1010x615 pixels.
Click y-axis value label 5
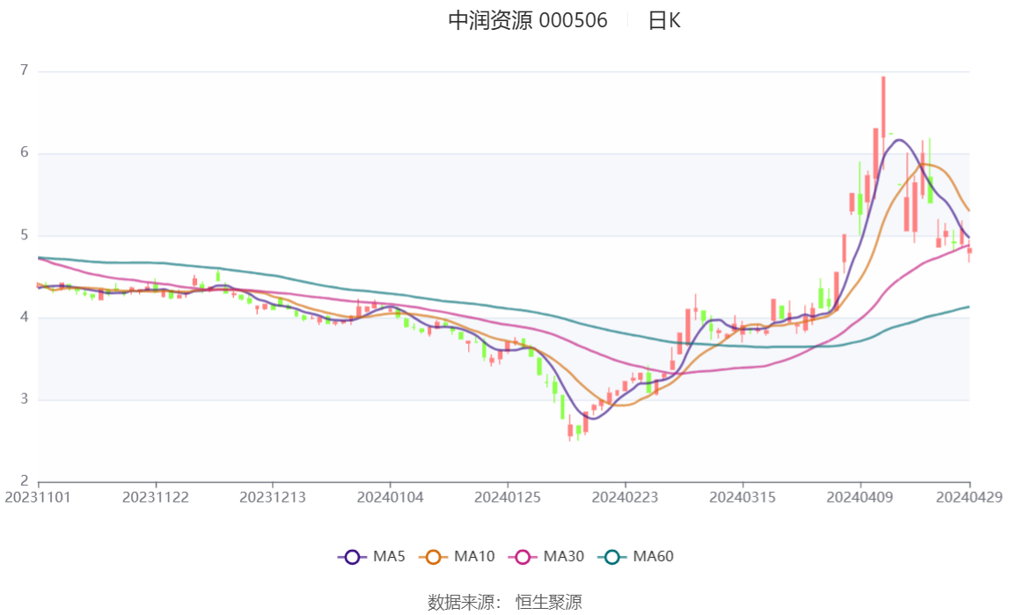[25, 235]
